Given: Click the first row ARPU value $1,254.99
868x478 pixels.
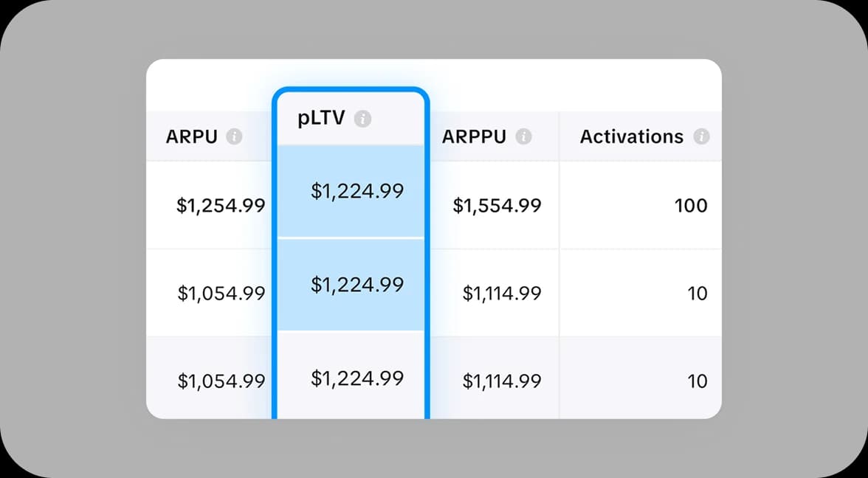Looking at the screenshot, I should tap(221, 206).
